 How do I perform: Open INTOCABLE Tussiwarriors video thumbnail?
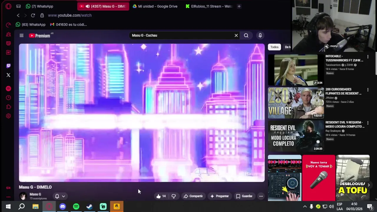(296, 70)
